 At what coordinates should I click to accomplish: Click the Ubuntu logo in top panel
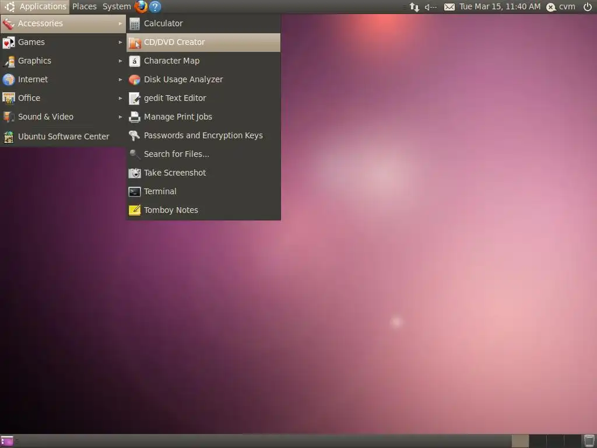[x=10, y=6]
